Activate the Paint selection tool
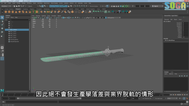This screenshot has height=106, width=189. pos(2,25)
